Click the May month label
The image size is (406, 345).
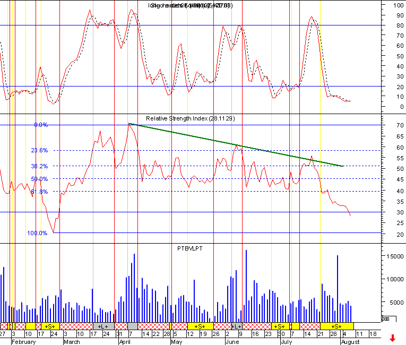[176, 342]
